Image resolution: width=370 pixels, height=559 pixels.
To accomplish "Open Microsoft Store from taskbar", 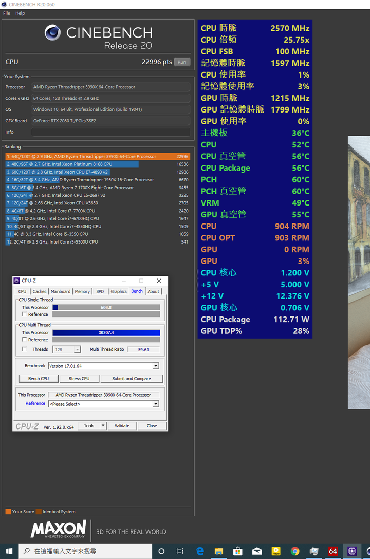I will pos(238,551).
